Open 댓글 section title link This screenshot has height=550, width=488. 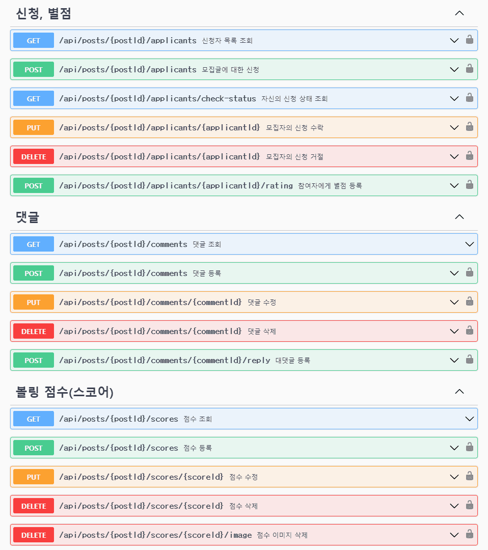pyautogui.click(x=28, y=217)
